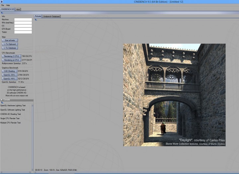Click 'Multiple CPU Render Test' console line
The image size is (239, 174).
tap(10, 123)
